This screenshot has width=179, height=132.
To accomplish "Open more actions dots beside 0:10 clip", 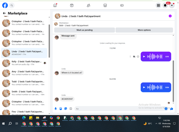I will coord(130,56).
